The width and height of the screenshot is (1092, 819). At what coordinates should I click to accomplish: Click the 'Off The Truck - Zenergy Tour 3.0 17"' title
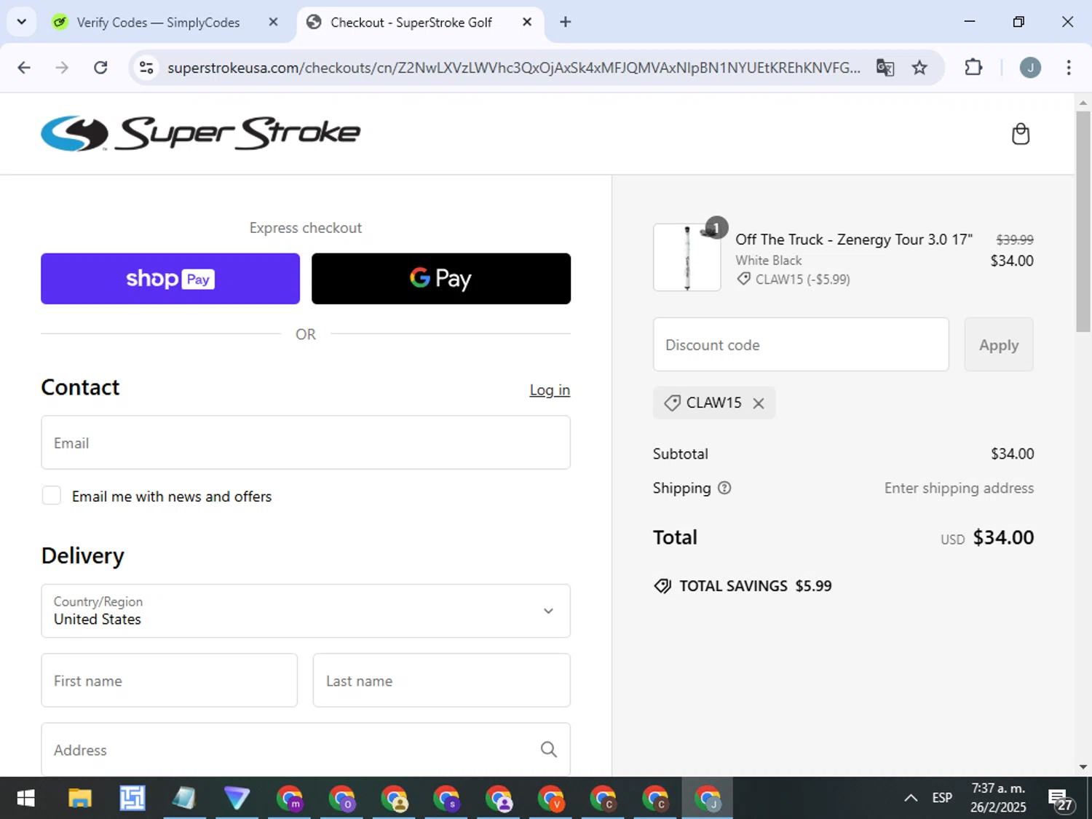pos(854,240)
